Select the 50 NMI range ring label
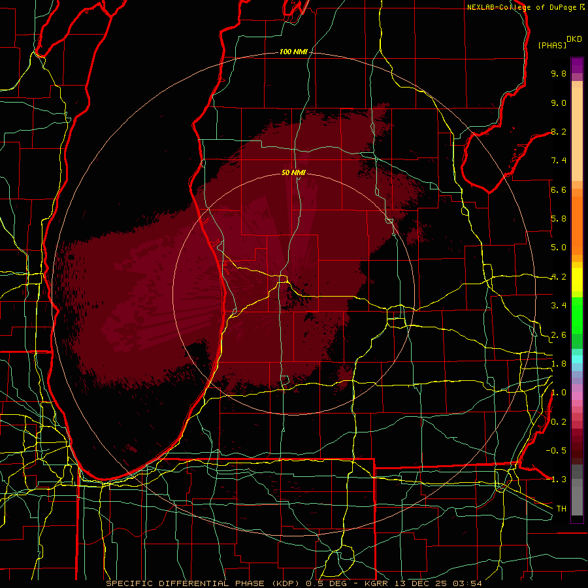Image resolution: width=588 pixels, height=588 pixels. pyautogui.click(x=293, y=172)
